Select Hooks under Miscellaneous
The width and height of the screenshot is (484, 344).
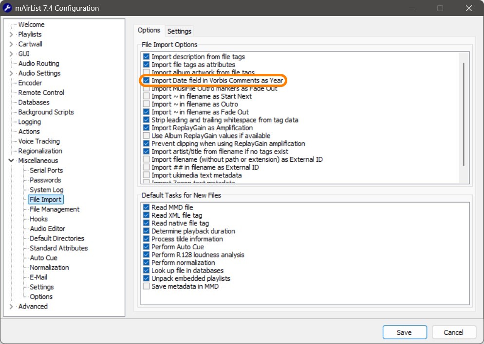(38, 219)
